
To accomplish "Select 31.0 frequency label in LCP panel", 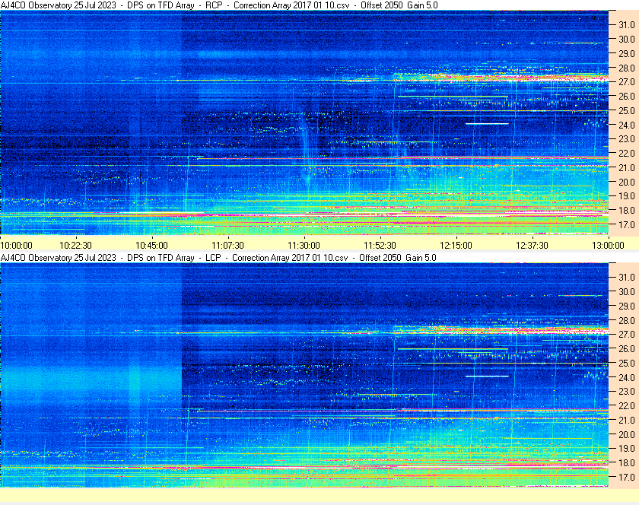I will 626,277.
